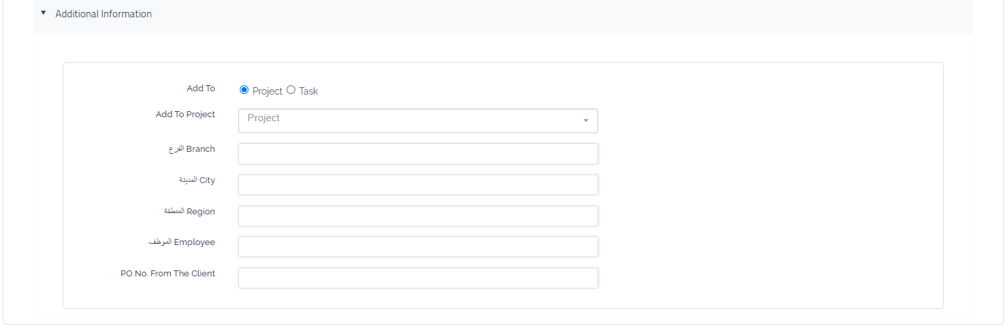Focus the PO No. From The Client field
The image size is (1006, 325).
418,278
